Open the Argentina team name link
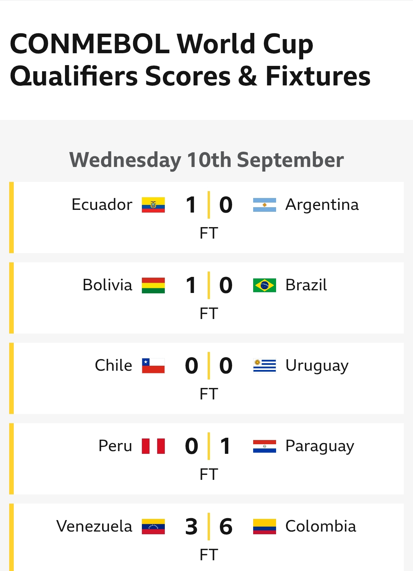The width and height of the screenshot is (413, 571). pyautogui.click(x=322, y=205)
